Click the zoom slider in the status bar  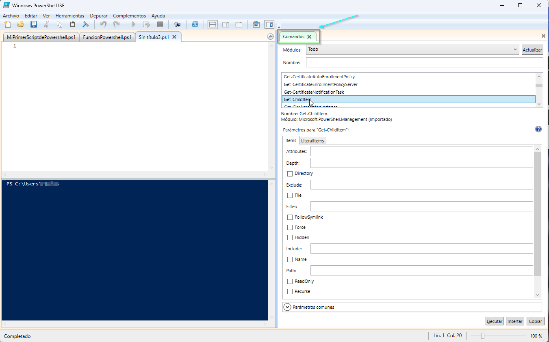[482, 336]
